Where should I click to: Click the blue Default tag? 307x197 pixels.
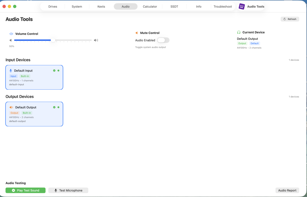click(255, 44)
